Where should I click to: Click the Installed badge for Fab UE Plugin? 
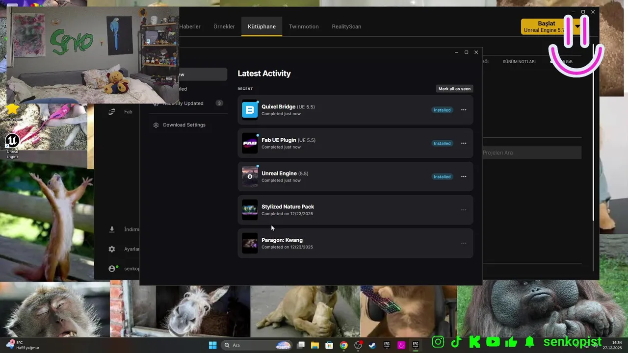tap(442, 143)
